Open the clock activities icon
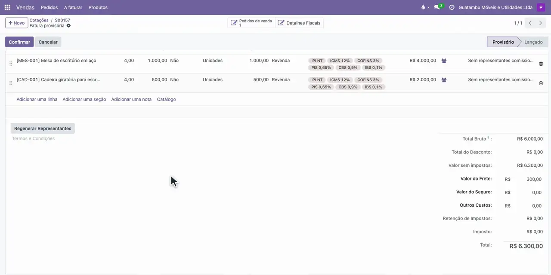 (x=452, y=7)
